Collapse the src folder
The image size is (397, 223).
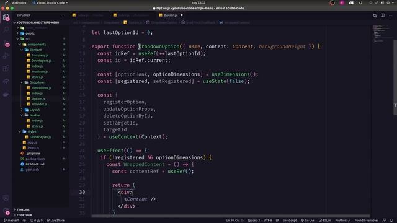27,38
